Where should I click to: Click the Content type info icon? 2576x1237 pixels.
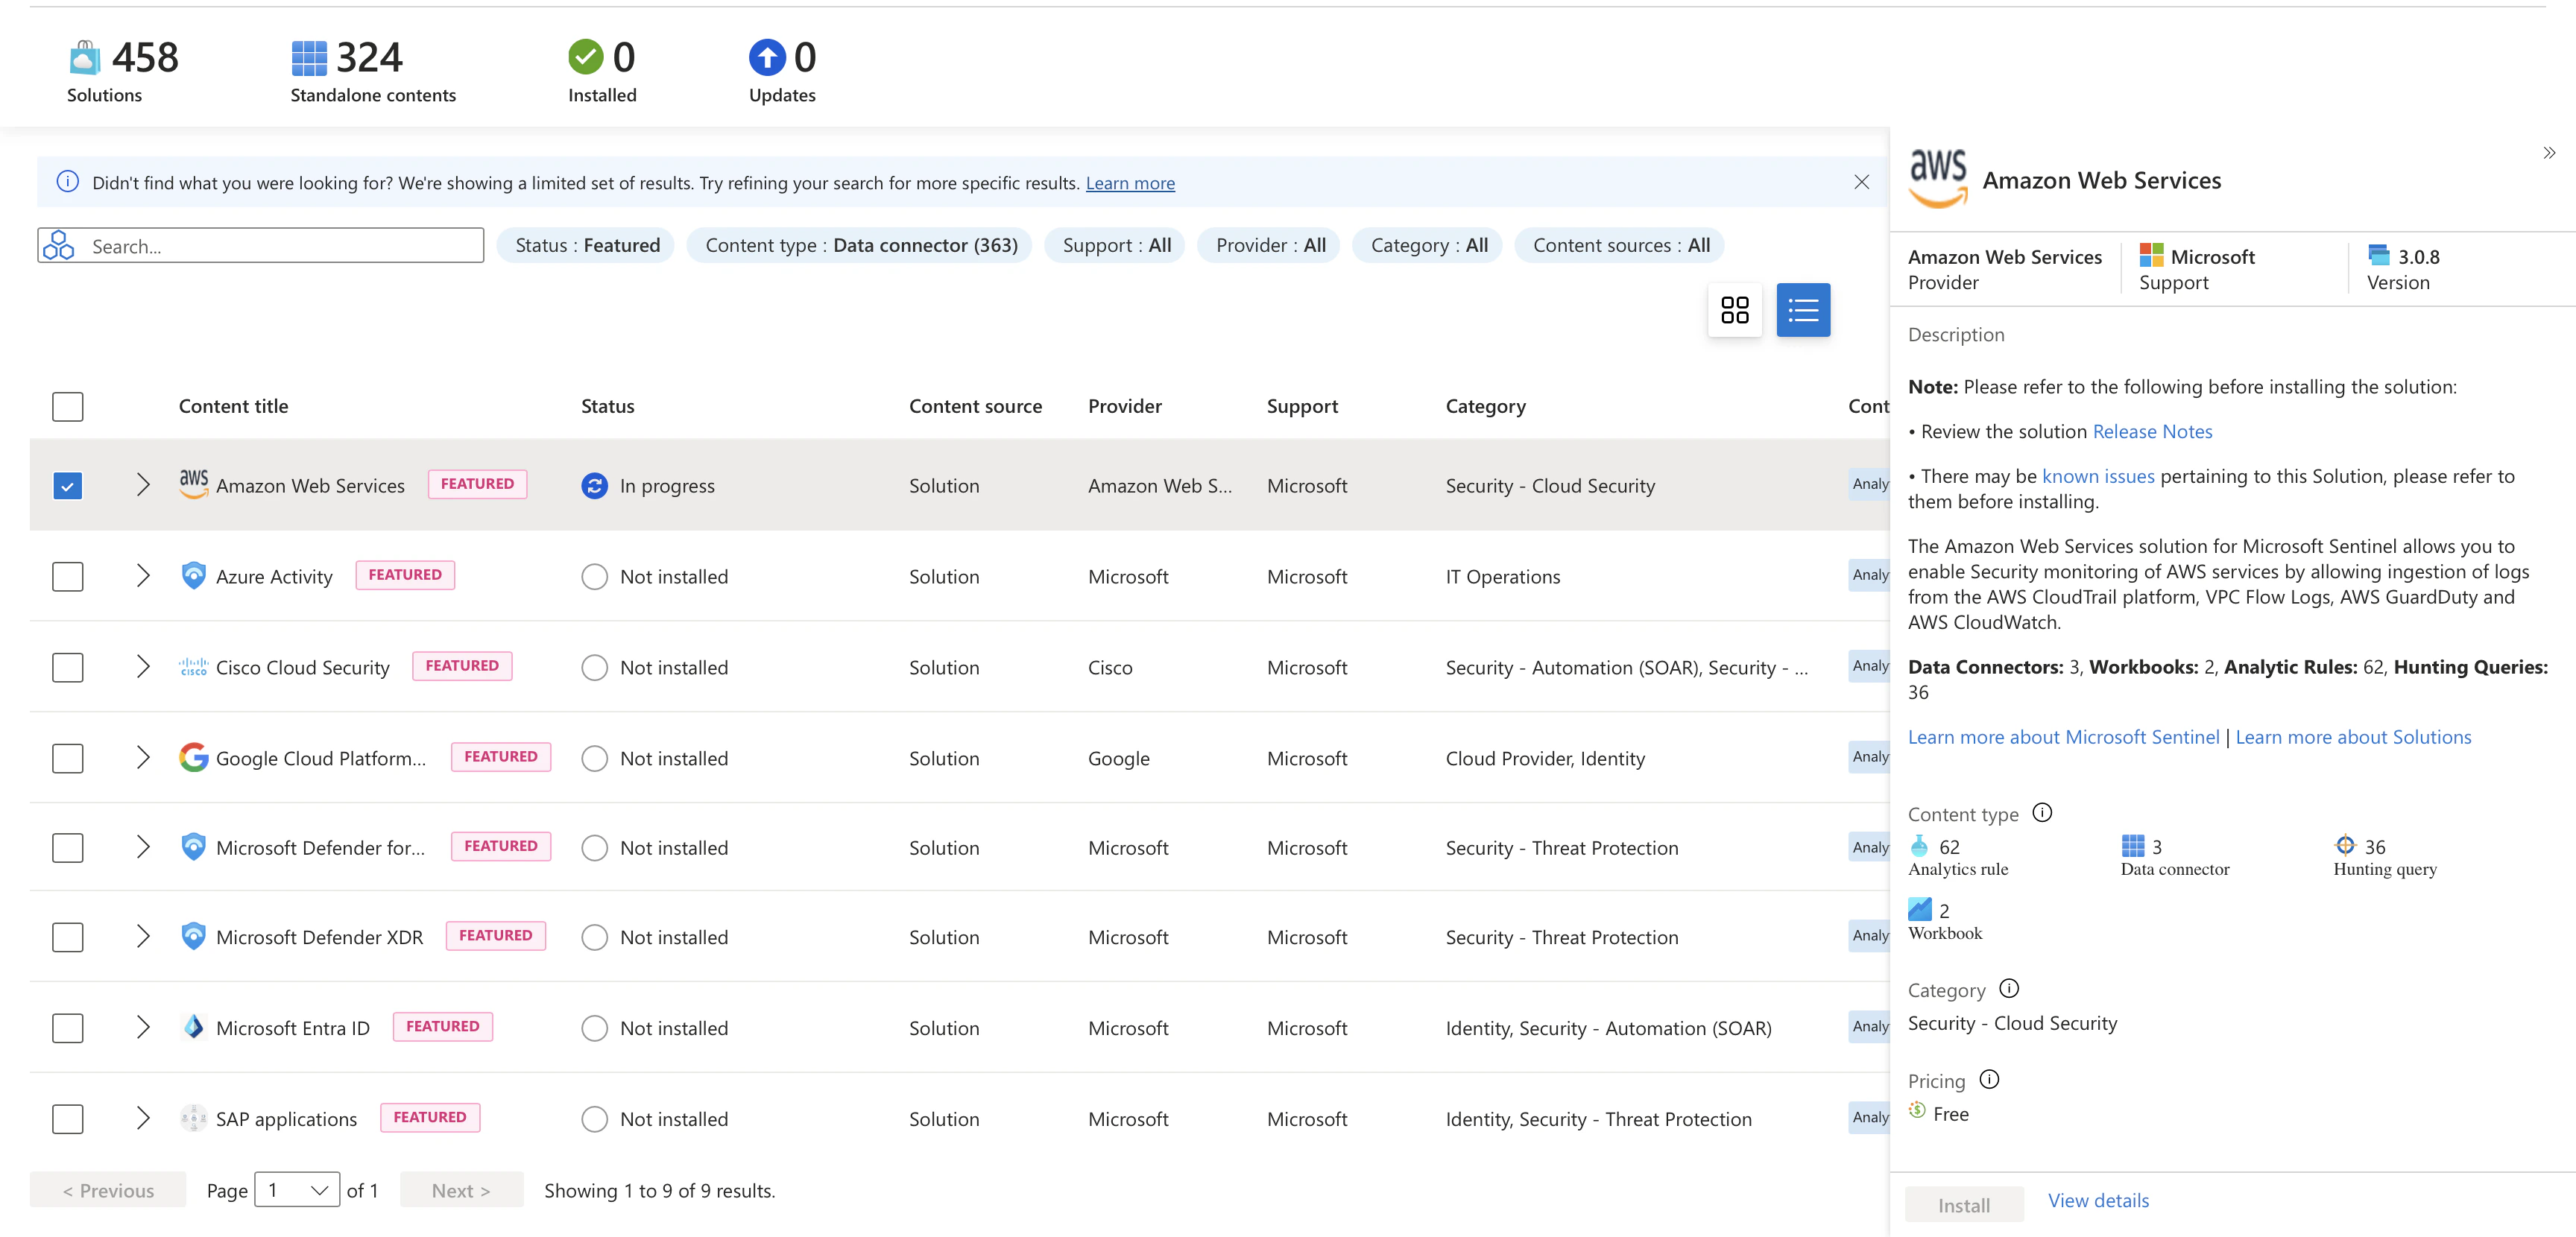[x=2044, y=813]
